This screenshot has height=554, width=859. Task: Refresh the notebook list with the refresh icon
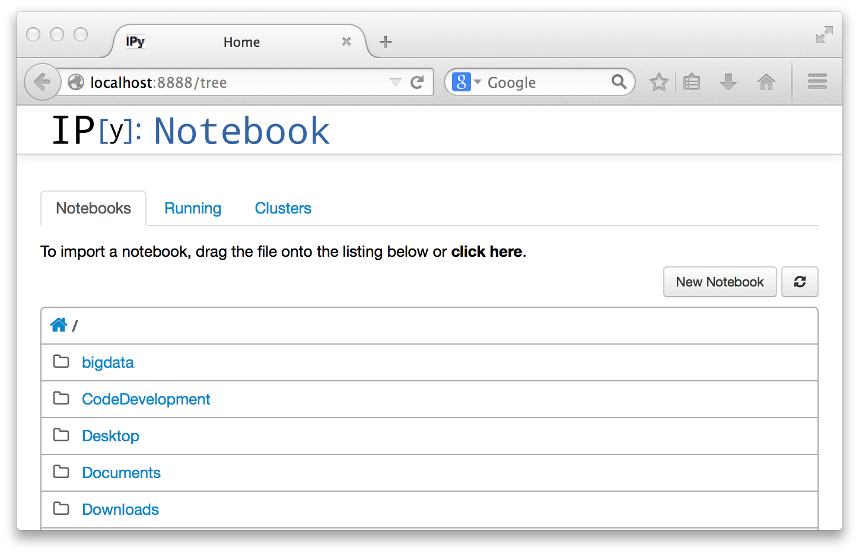pos(799,282)
